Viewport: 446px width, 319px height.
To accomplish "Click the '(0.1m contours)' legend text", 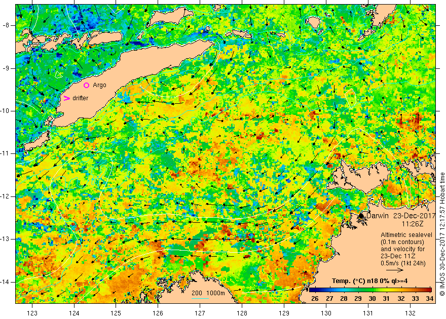I will [x=402, y=242].
